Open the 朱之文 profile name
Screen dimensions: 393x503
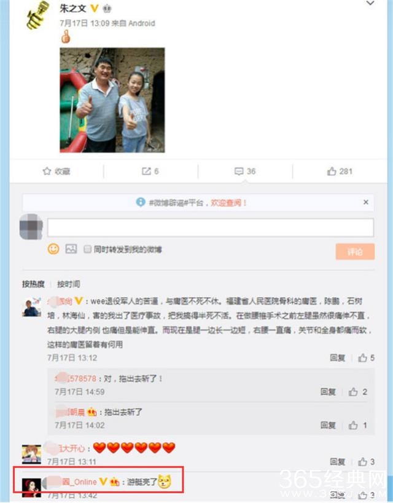tap(73, 9)
